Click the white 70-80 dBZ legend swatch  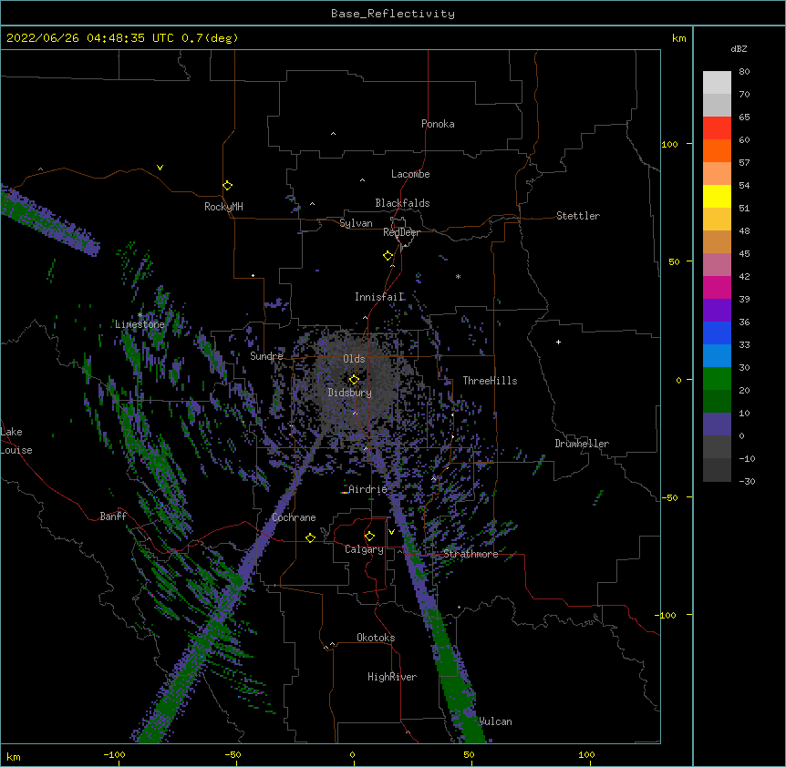(717, 83)
